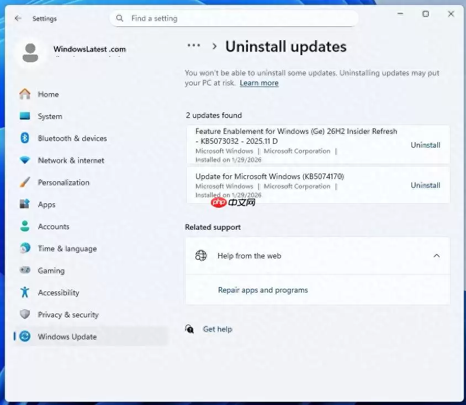Select Windows Update in sidebar
The image size is (466, 405).
[91, 337]
